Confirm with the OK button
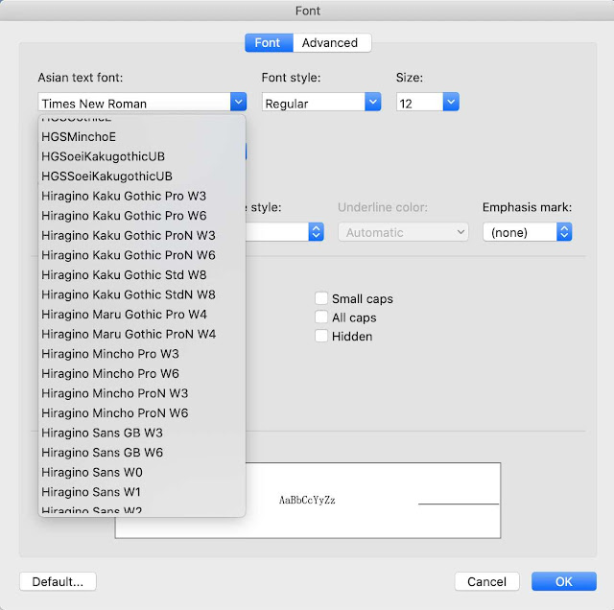 tap(564, 581)
